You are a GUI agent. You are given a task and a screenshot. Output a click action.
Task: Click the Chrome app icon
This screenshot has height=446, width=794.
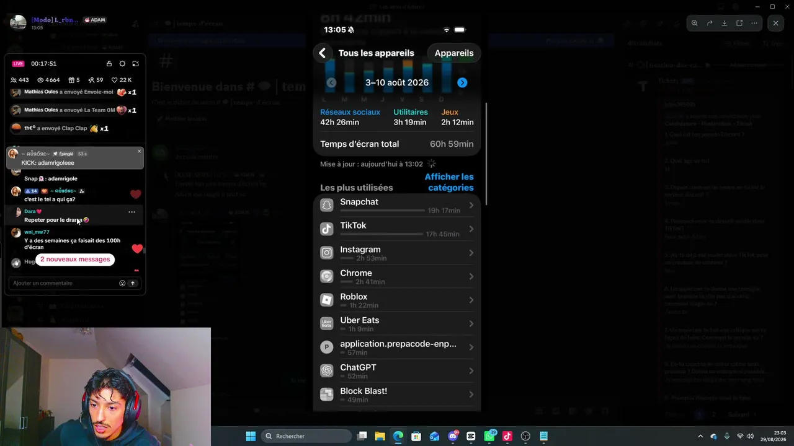327,276
